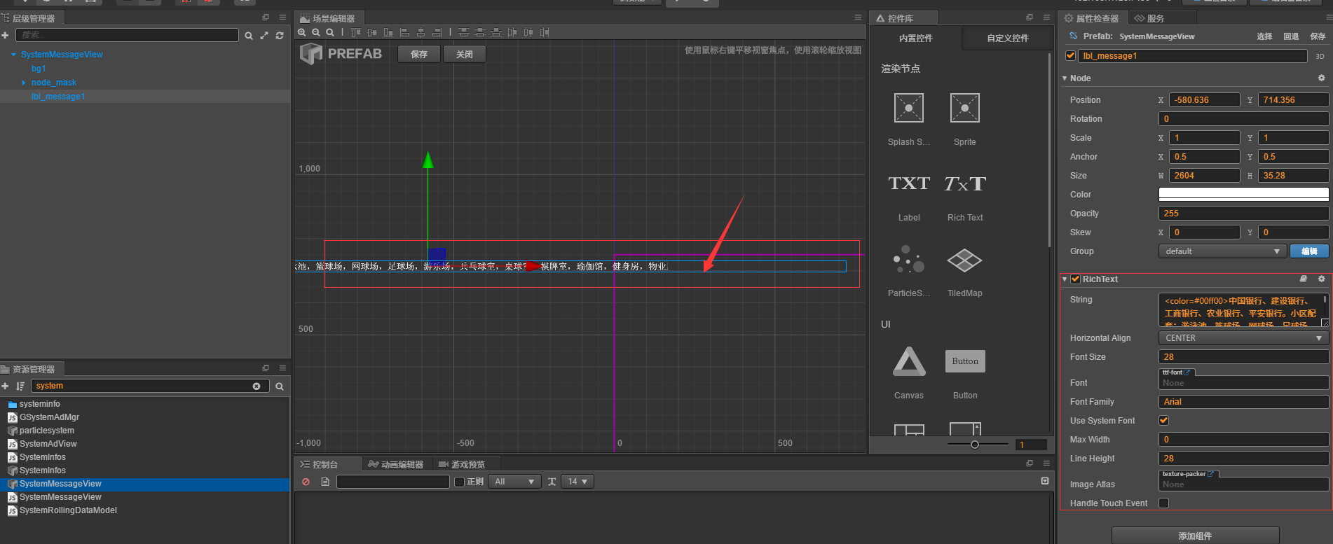Select the TiledMap control in widget library
Viewport: 1333px width, 544px height.
(x=965, y=260)
